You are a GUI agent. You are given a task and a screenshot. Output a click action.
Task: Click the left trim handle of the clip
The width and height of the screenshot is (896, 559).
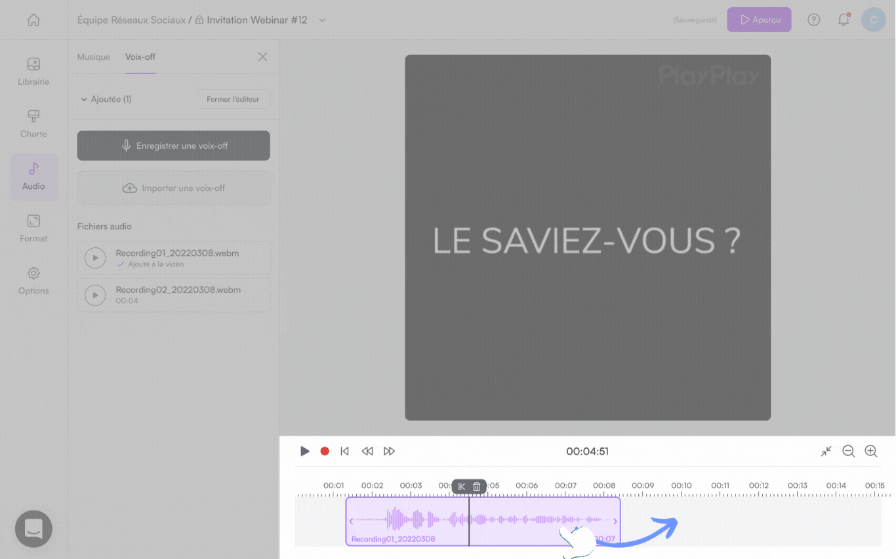coord(351,522)
